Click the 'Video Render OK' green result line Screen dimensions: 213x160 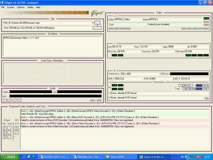tap(115, 114)
